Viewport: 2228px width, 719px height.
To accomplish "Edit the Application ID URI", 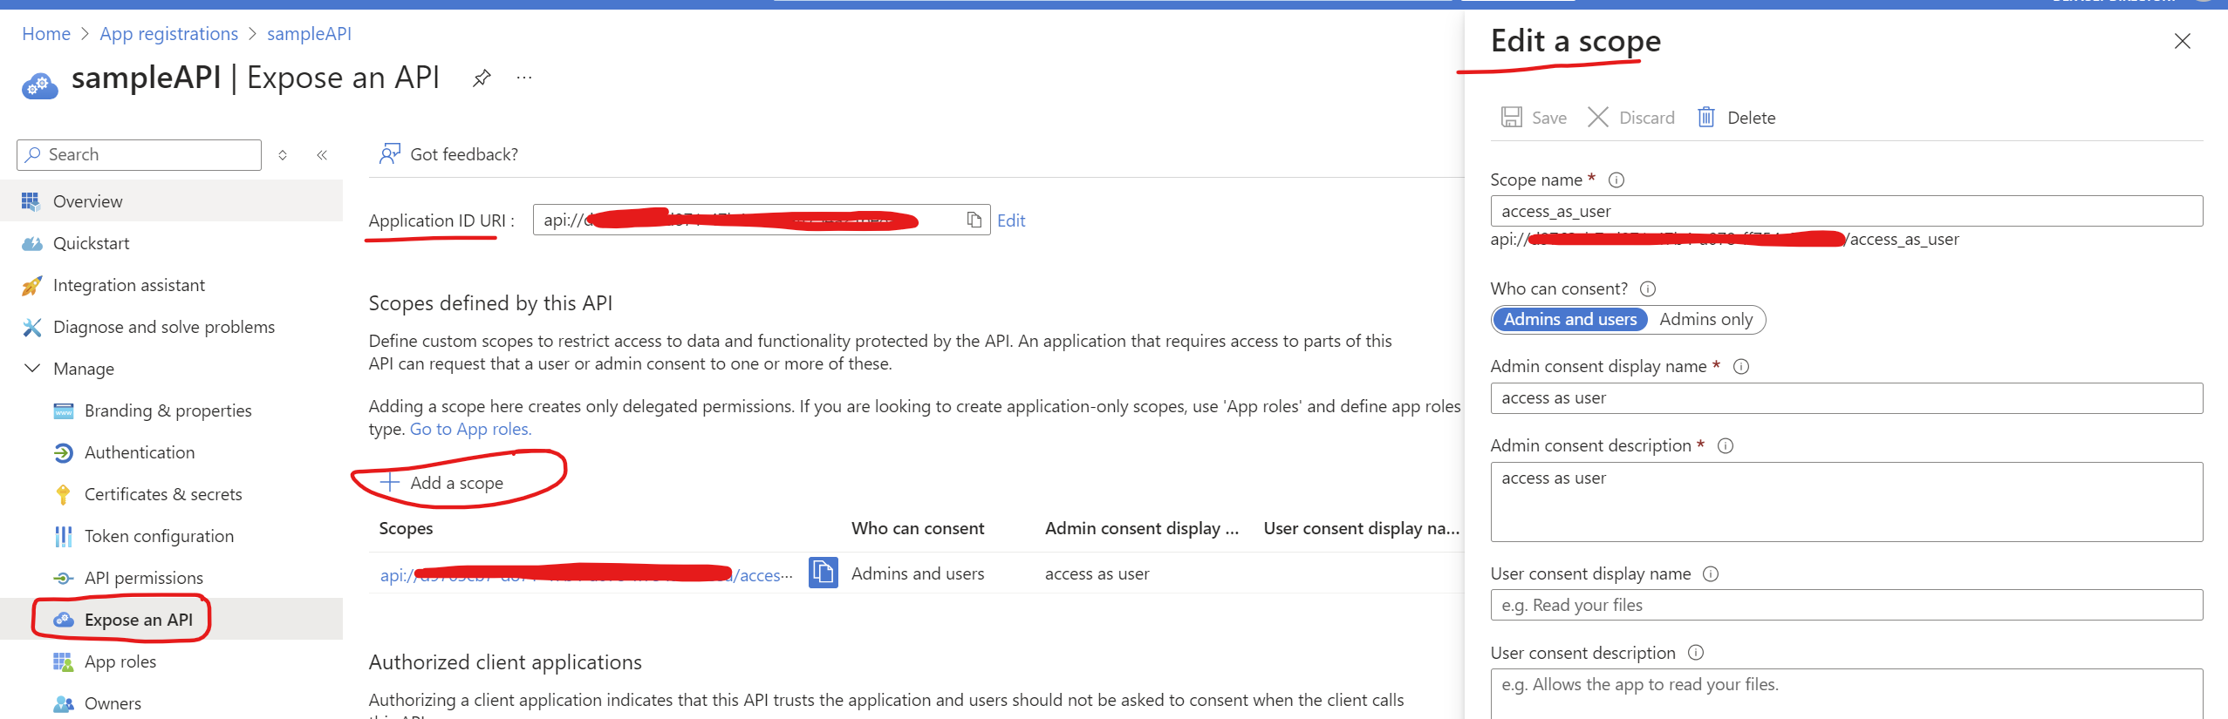I will 1010,220.
